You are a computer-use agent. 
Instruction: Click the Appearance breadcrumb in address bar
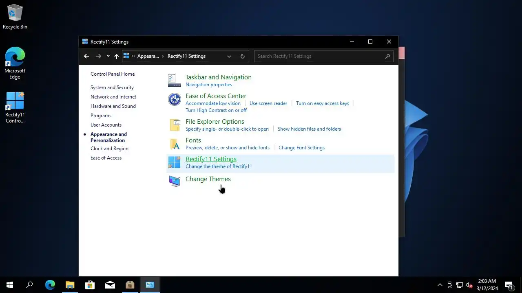[x=148, y=56]
